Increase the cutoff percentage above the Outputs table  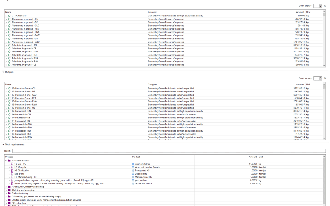321,78
